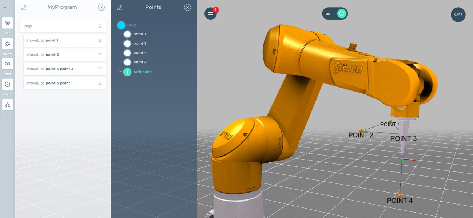Edit MyProgram name with pencil icon
The height and width of the screenshot is (218, 473).
click(x=24, y=8)
